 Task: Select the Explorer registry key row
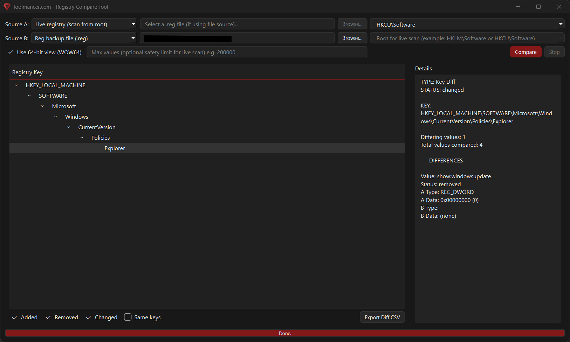tap(207, 148)
